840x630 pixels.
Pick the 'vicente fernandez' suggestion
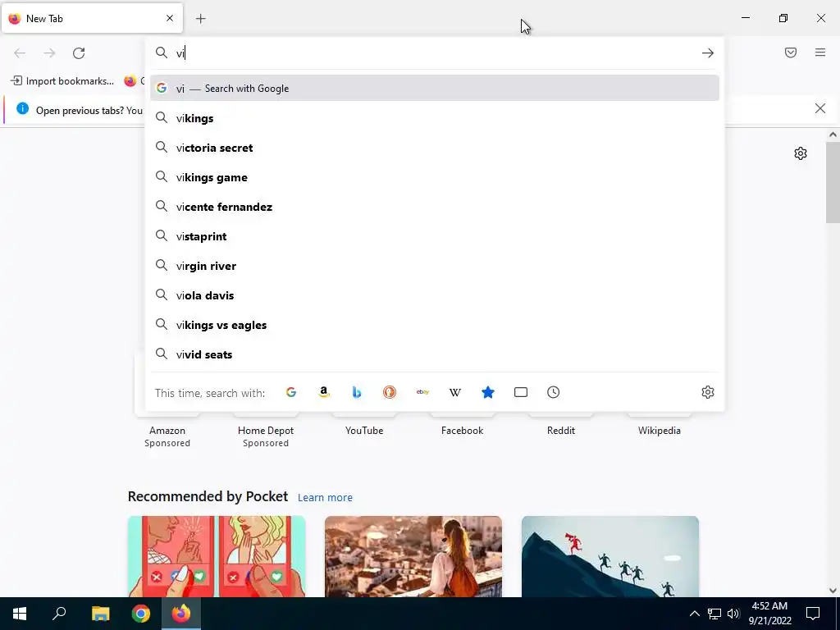[x=435, y=206]
